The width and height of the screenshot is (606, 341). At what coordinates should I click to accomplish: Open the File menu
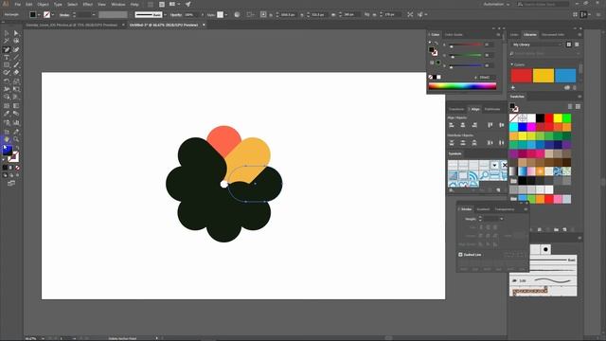tap(18, 4)
